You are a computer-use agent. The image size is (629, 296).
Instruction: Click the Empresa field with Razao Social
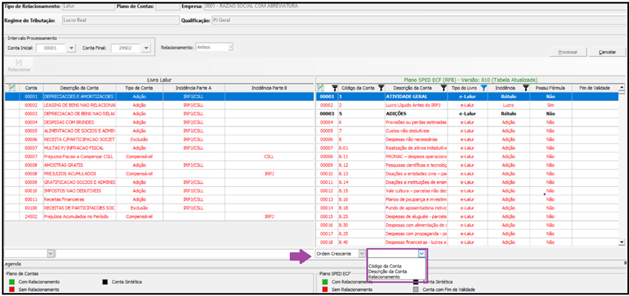pos(414,6)
